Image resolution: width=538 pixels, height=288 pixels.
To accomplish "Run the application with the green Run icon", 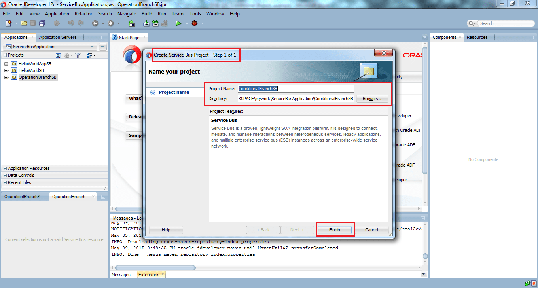I will coord(178,23).
